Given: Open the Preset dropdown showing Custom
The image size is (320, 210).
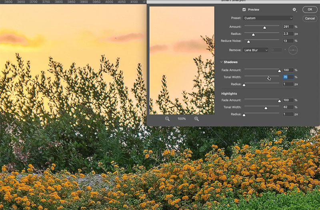Looking at the screenshot, I should tap(268, 18).
